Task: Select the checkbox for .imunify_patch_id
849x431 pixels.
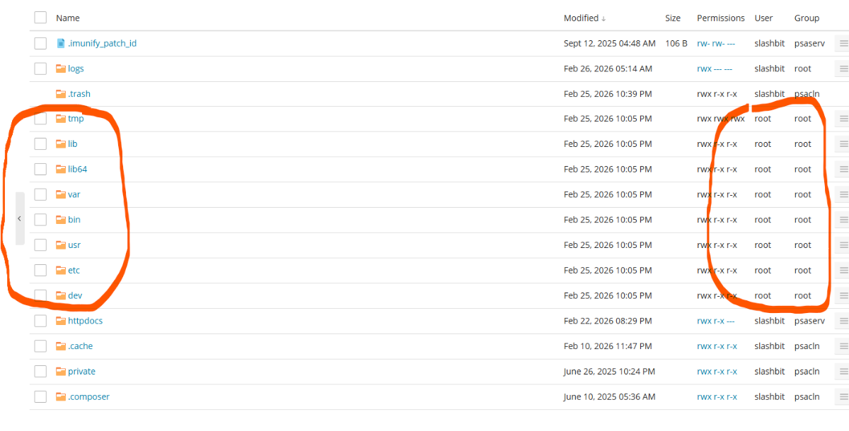Action: [x=40, y=44]
